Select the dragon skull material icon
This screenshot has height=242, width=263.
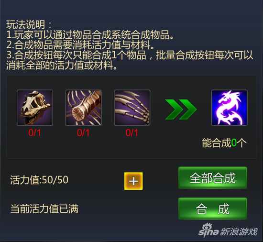pos(35,108)
